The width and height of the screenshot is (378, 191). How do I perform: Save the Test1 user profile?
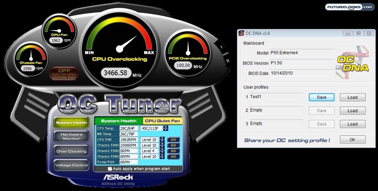321,97
